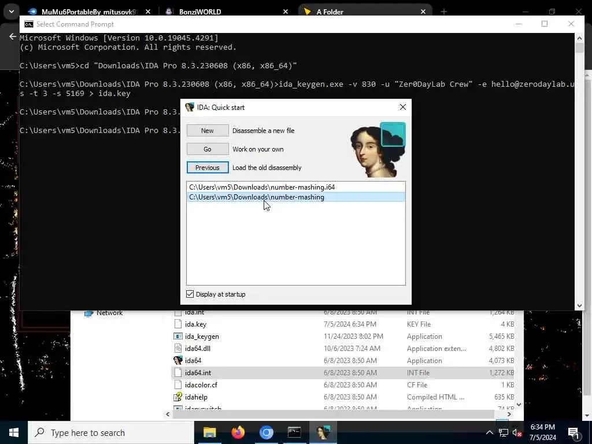Click Command Prompt title bar icon

29,24
